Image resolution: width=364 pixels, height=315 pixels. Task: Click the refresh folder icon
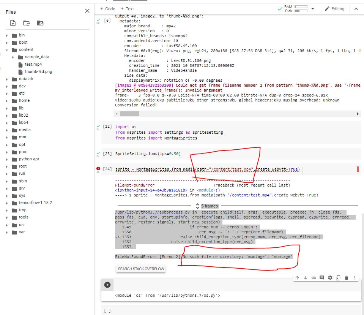(27, 23)
